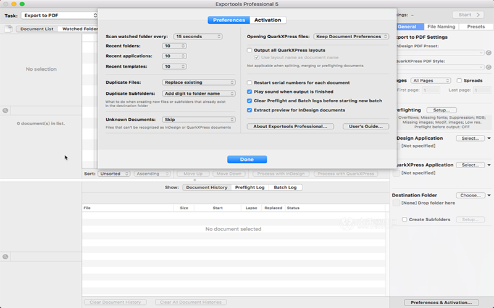The image size is (494, 308).
Task: Open the Ascending sort order dropdown
Action: point(152,174)
